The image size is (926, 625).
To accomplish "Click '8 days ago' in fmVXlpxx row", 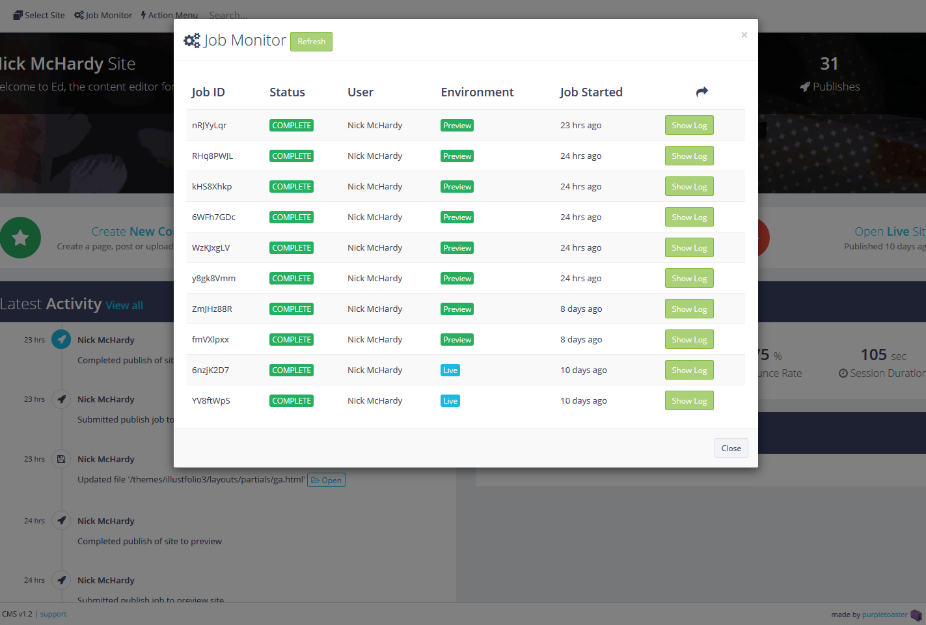I will pos(581,340).
